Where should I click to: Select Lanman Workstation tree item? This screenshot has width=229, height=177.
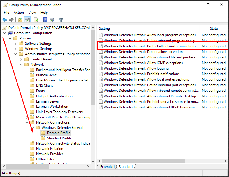pyautogui.click(x=52, y=107)
